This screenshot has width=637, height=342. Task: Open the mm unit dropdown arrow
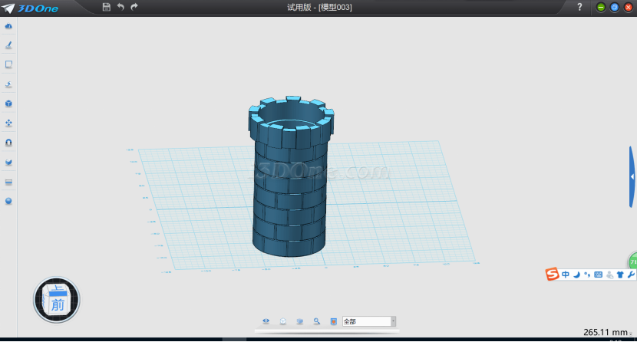(x=631, y=334)
